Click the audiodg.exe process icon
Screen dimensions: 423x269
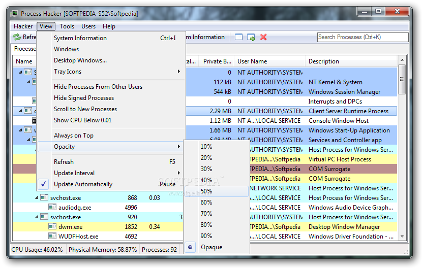tap(52, 208)
